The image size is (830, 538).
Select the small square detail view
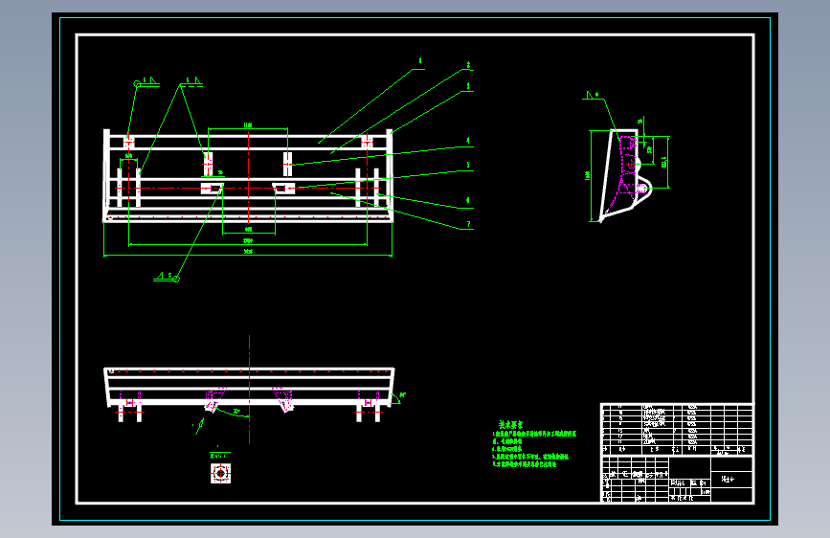pyautogui.click(x=221, y=473)
